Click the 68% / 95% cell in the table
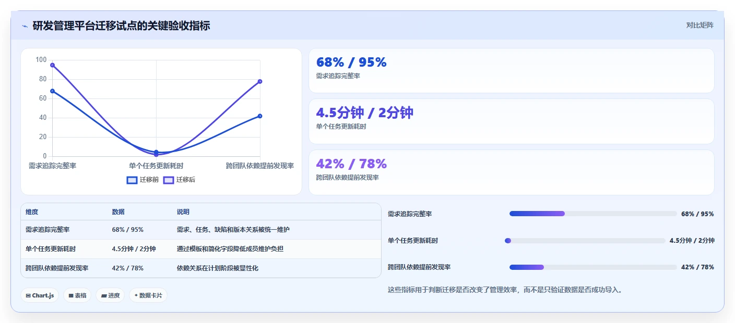The width and height of the screenshot is (735, 323). click(x=127, y=230)
